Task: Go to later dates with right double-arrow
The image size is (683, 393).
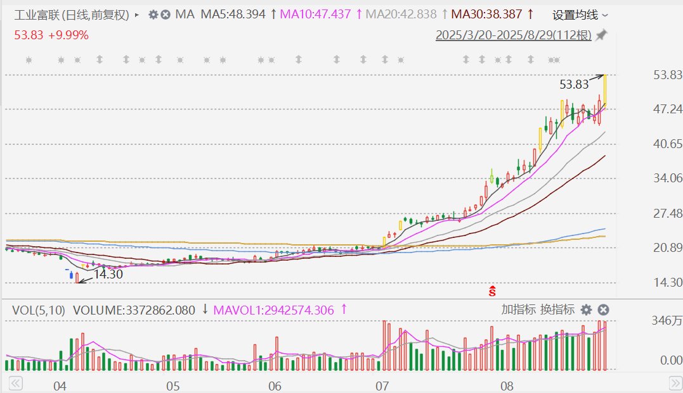Action: (675, 384)
